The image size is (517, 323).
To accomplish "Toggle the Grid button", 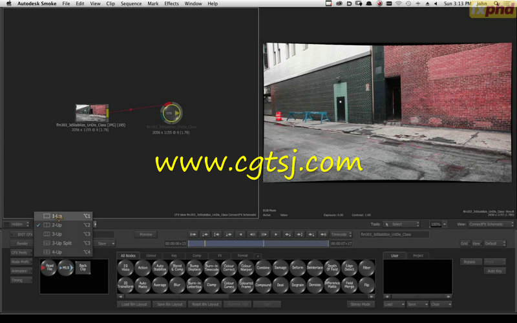I will [465, 244].
